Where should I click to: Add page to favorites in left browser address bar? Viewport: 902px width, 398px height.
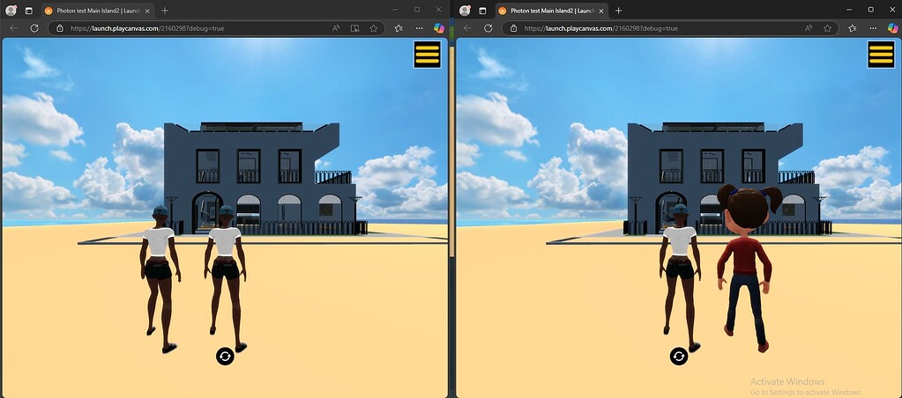[374, 28]
